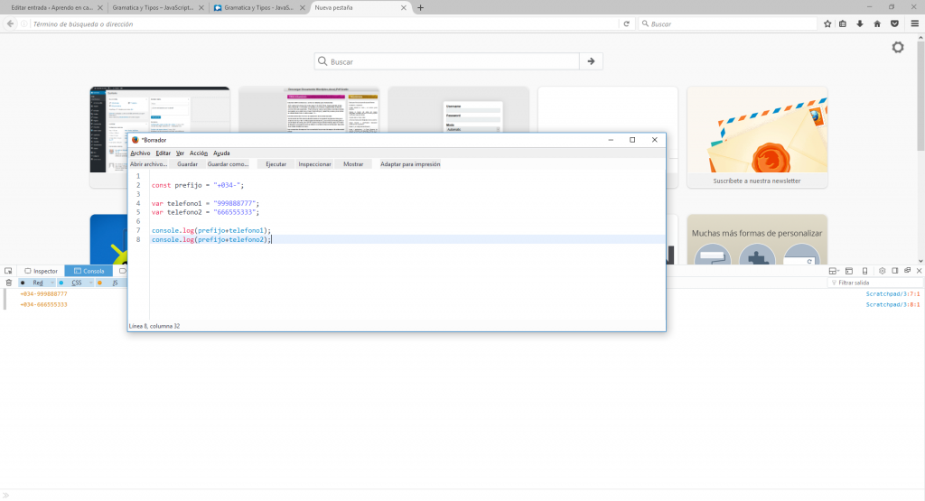Click the Pocket icon

893,23
